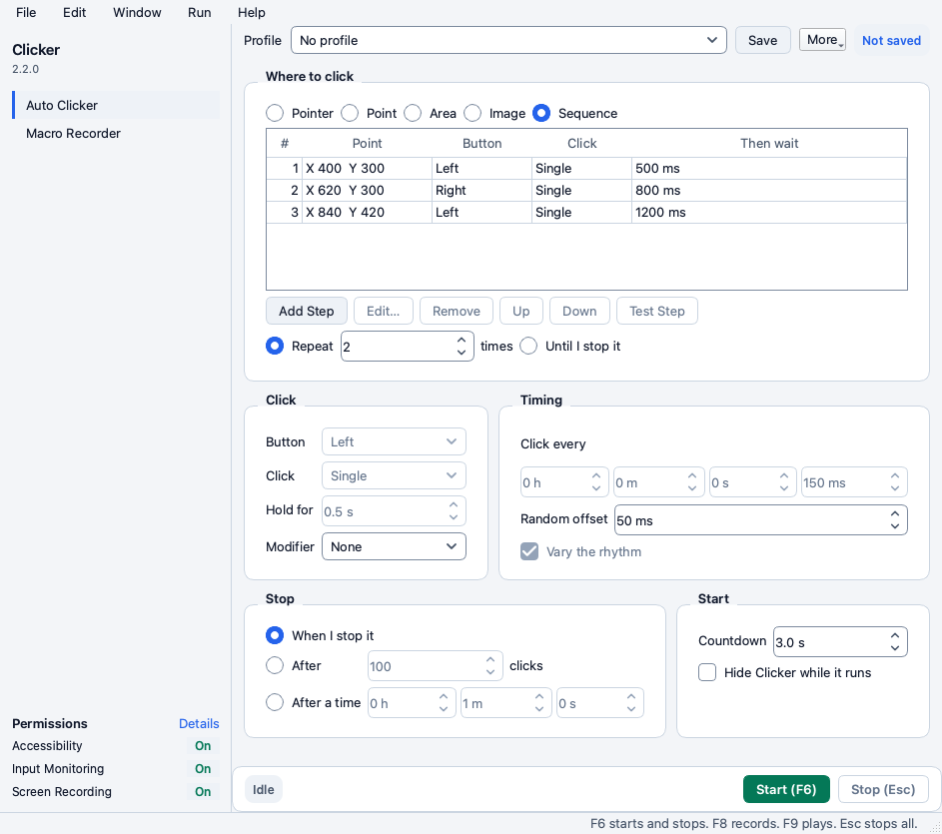Image resolution: width=942 pixels, height=834 pixels.
Task: Increase the Repeat times value
Action: pos(462,340)
